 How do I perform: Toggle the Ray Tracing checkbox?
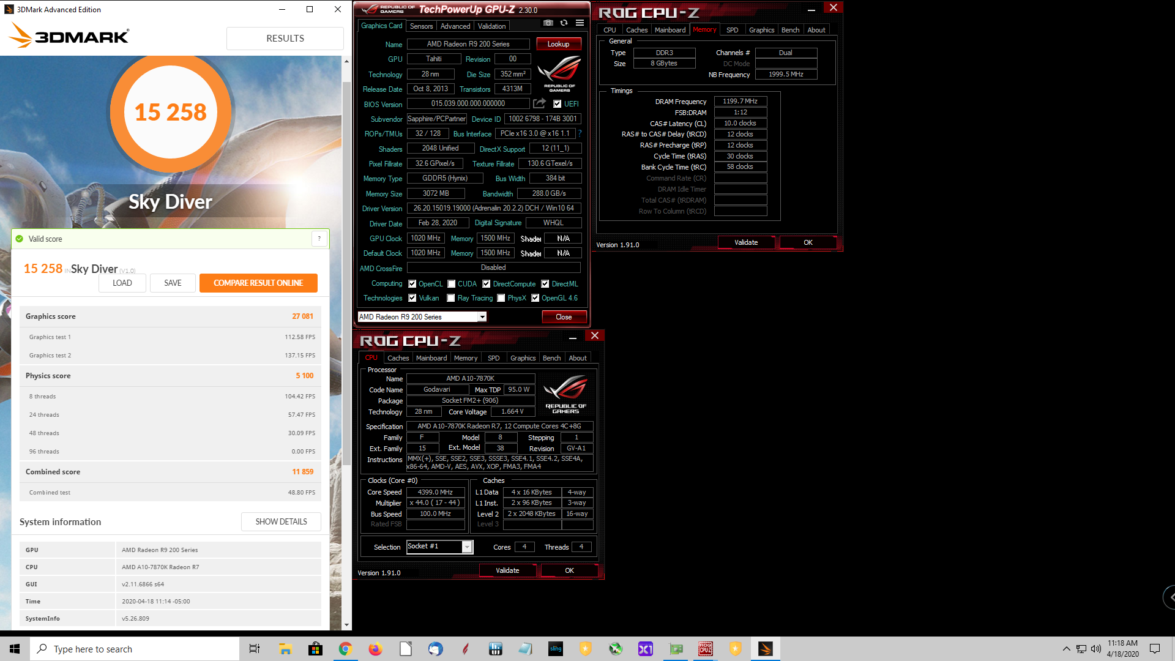point(451,298)
